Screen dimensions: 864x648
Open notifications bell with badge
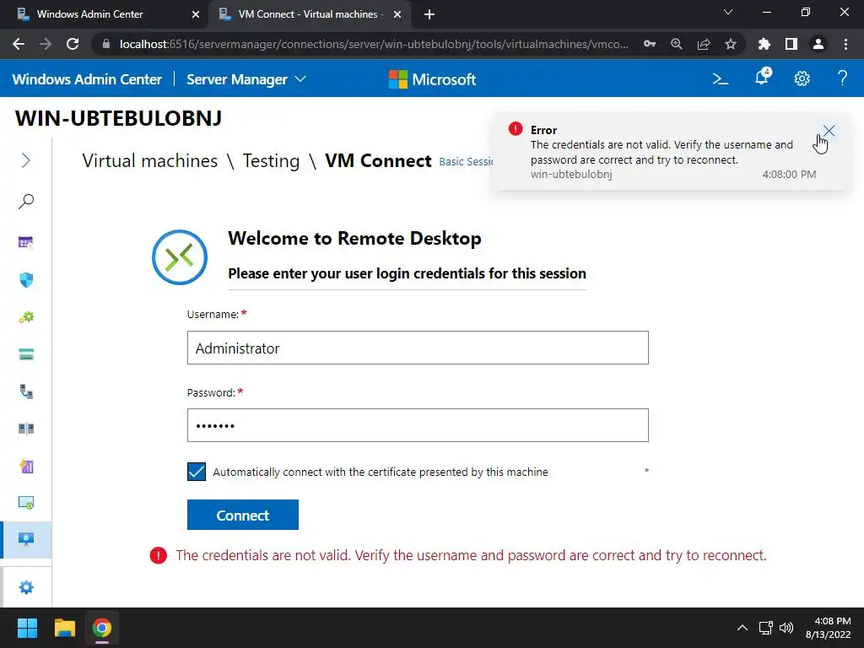coord(762,78)
